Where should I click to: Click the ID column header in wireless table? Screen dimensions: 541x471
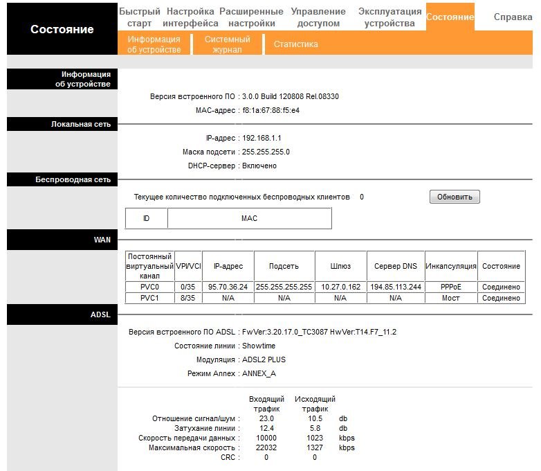[146, 218]
